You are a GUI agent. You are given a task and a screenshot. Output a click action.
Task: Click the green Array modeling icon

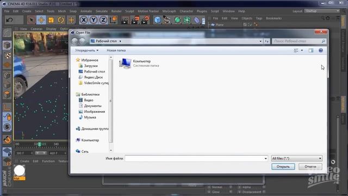tap(187, 20)
